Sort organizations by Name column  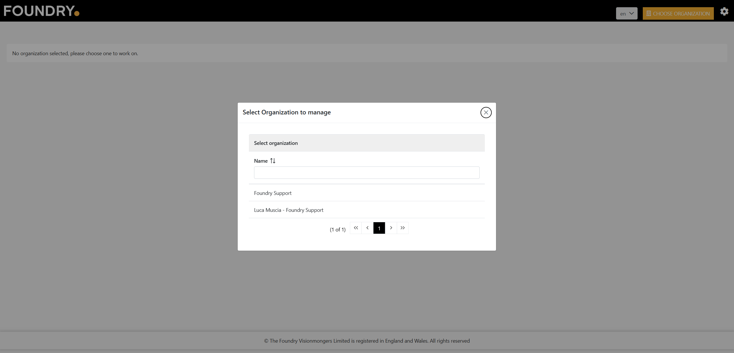(x=273, y=161)
